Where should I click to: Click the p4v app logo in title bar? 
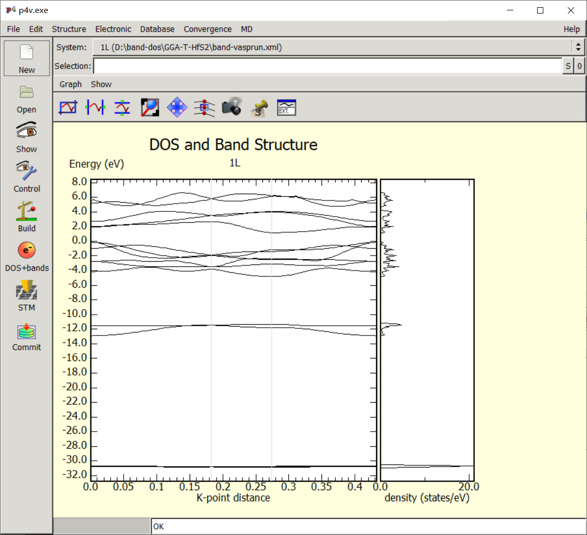click(11, 10)
